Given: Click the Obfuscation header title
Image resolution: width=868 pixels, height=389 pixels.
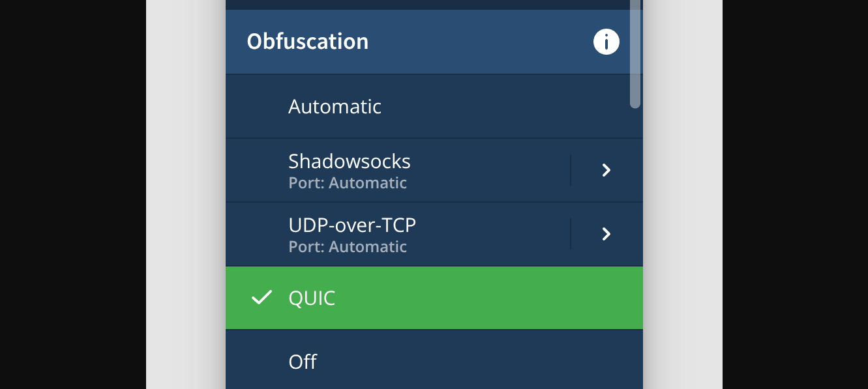Looking at the screenshot, I should point(307,41).
